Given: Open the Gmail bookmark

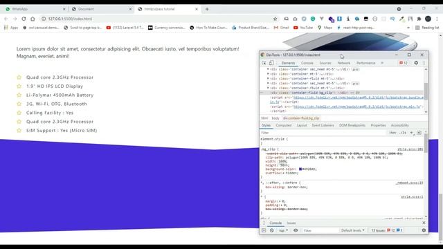Looking at the screenshot, I should pos(281,28).
